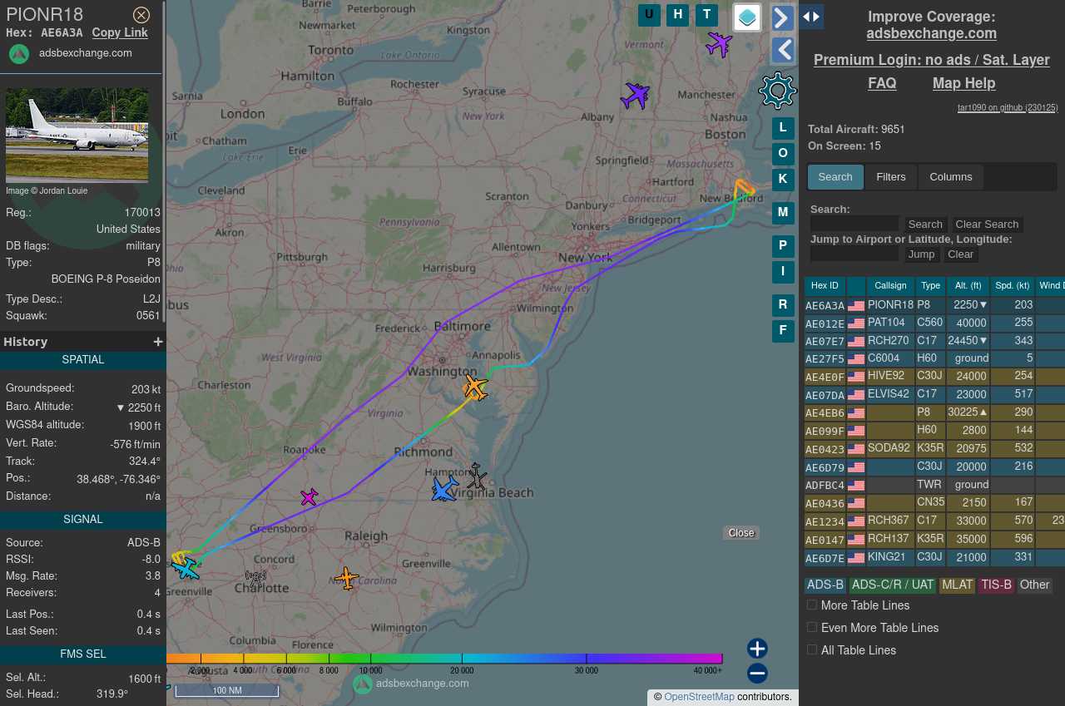Toggle the P map button

(783, 246)
